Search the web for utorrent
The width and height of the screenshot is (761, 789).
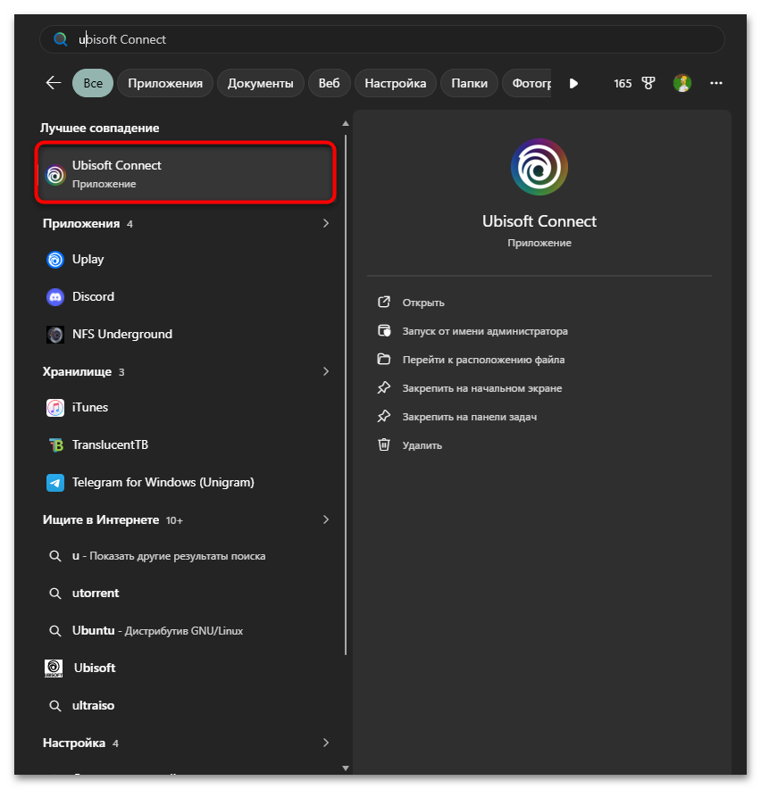point(186,594)
